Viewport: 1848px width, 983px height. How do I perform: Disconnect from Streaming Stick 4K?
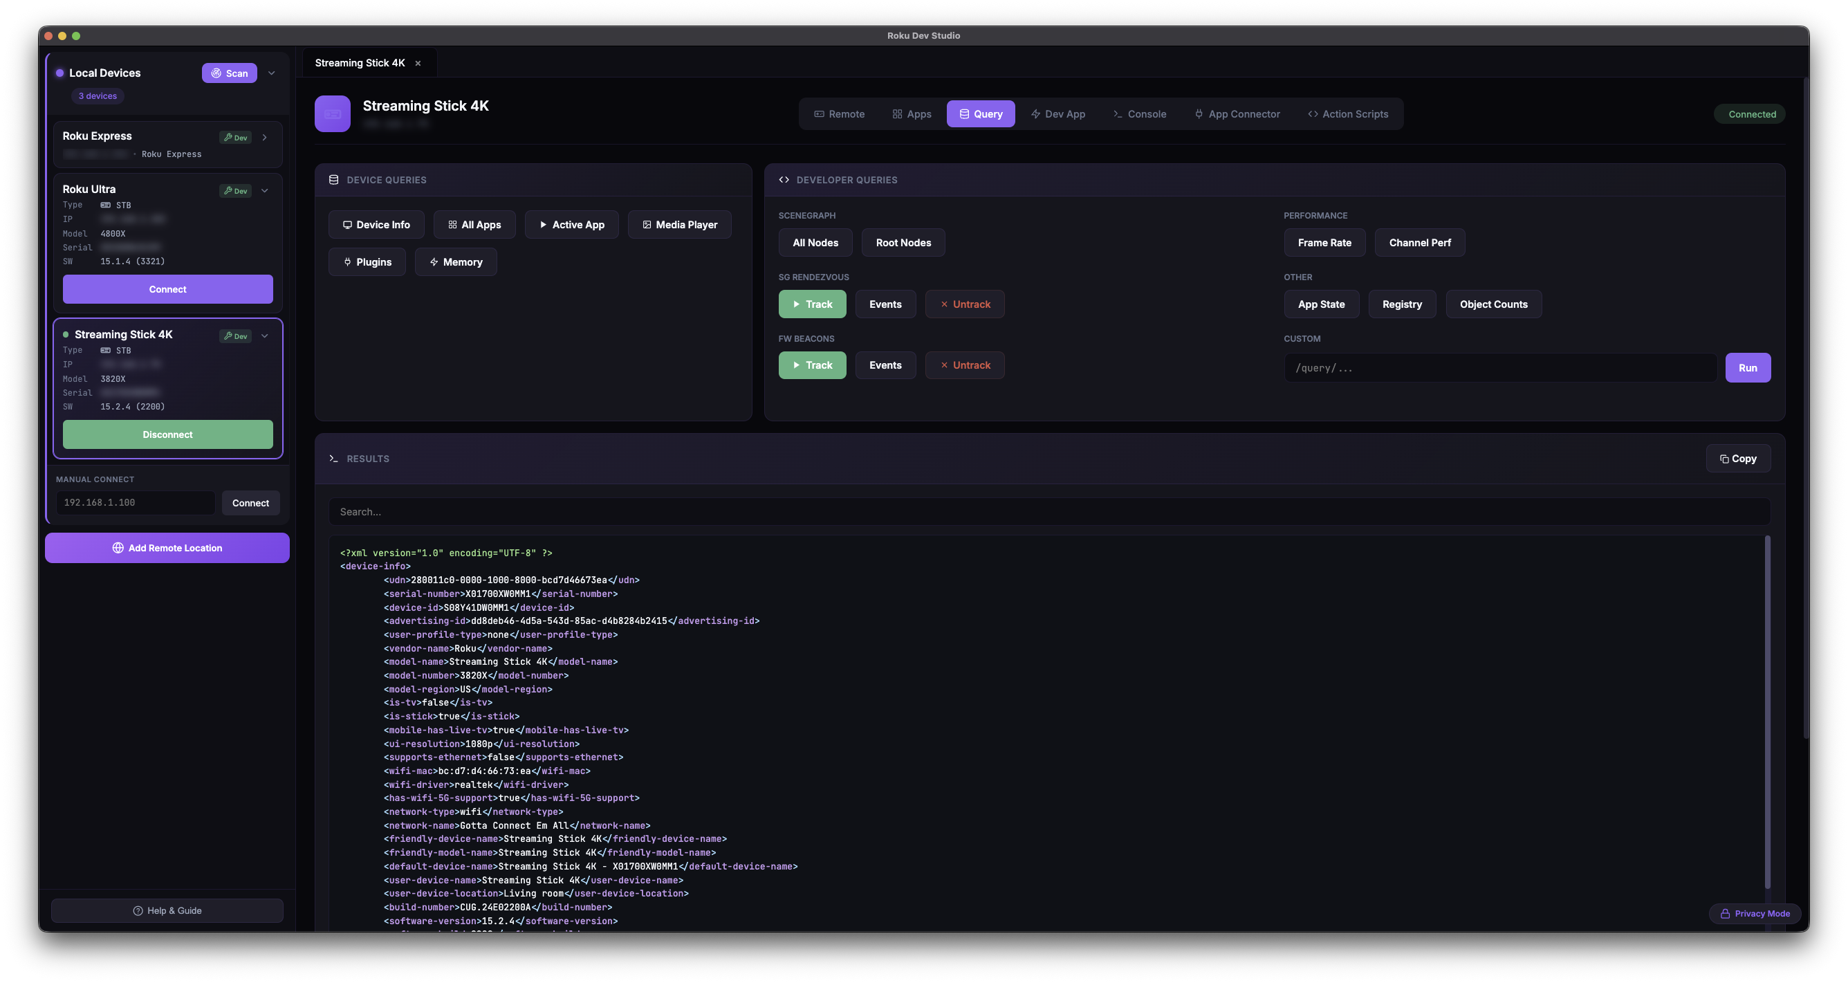pyautogui.click(x=168, y=434)
